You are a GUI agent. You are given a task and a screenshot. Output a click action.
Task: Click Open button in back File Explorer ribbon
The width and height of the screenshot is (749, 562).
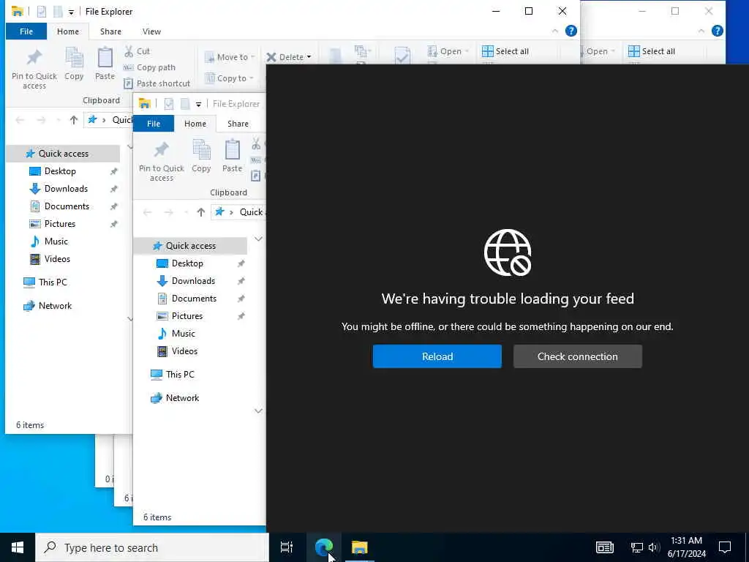coord(448,51)
